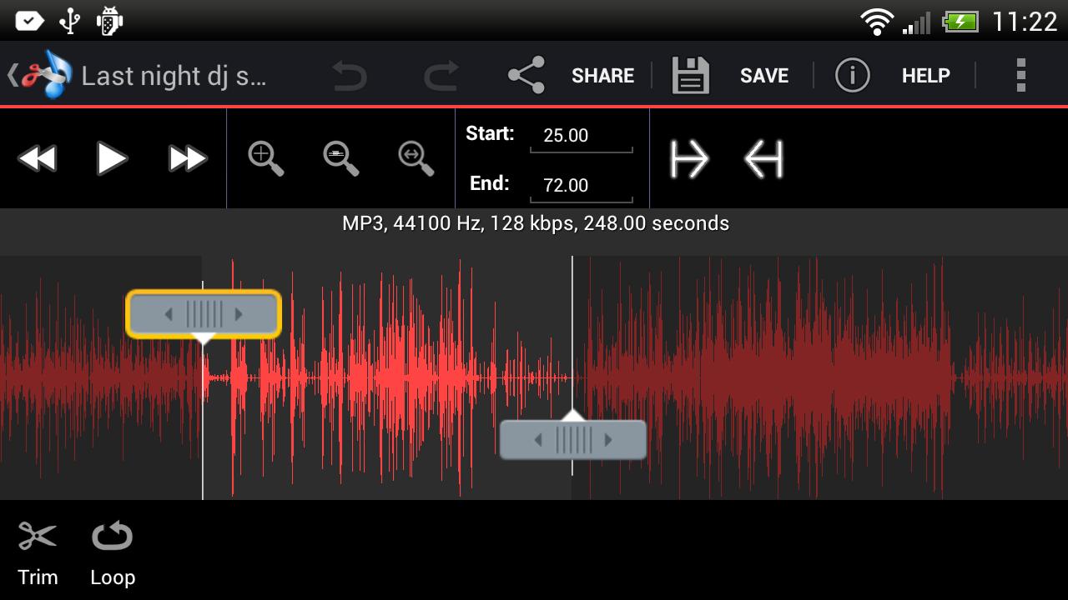Edit the Start time field

tap(581, 136)
